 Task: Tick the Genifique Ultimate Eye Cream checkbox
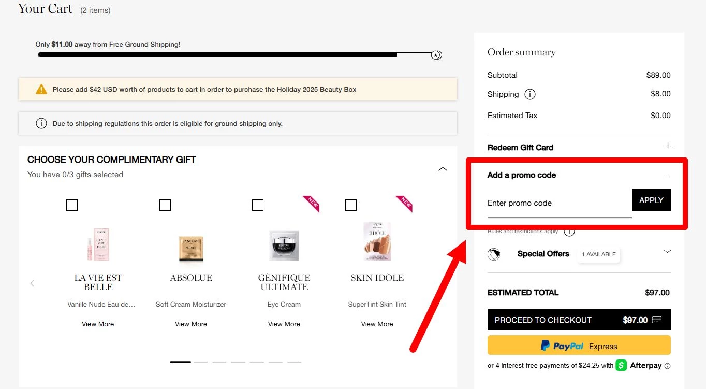point(258,205)
